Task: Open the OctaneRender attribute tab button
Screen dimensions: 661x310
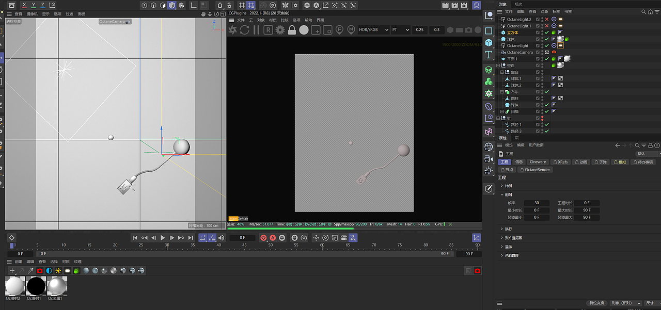Action: coord(535,169)
